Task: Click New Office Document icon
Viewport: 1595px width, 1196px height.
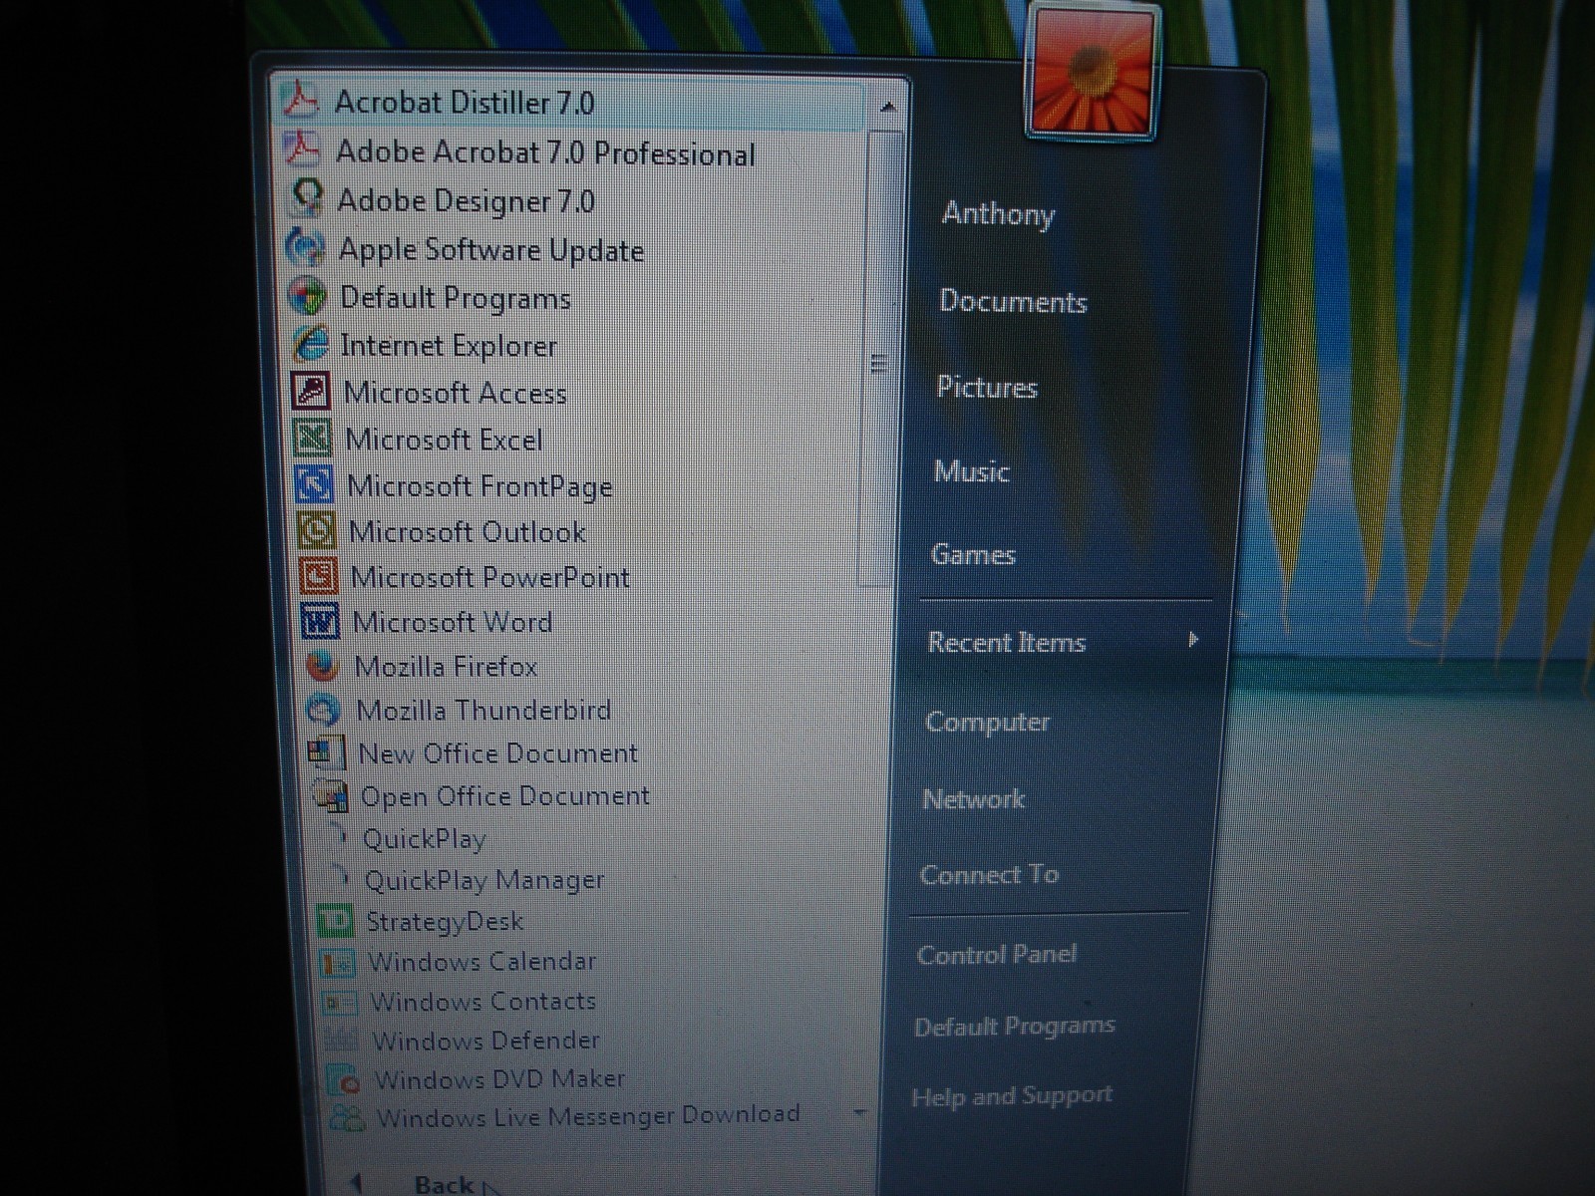Action: 326,752
